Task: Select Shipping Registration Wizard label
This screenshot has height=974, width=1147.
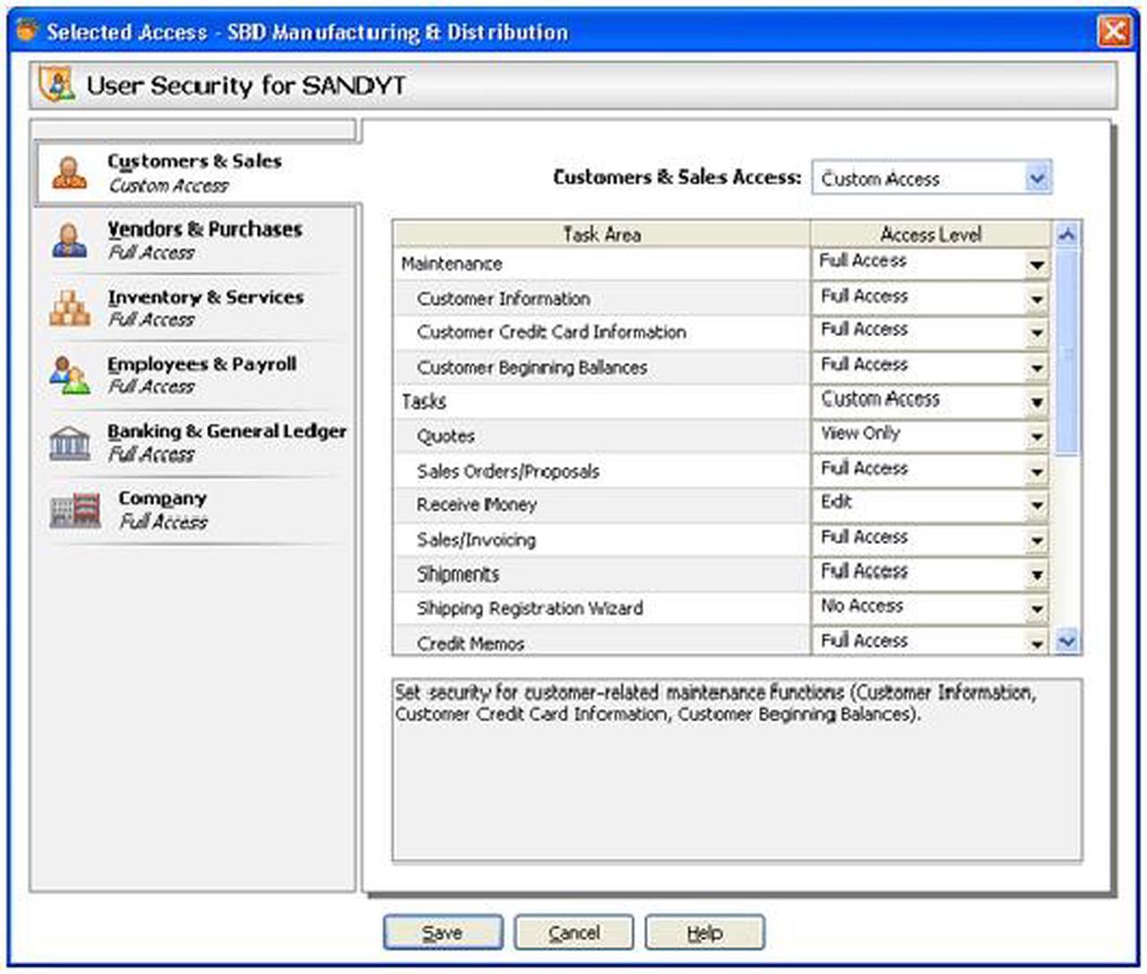Action: (530, 608)
